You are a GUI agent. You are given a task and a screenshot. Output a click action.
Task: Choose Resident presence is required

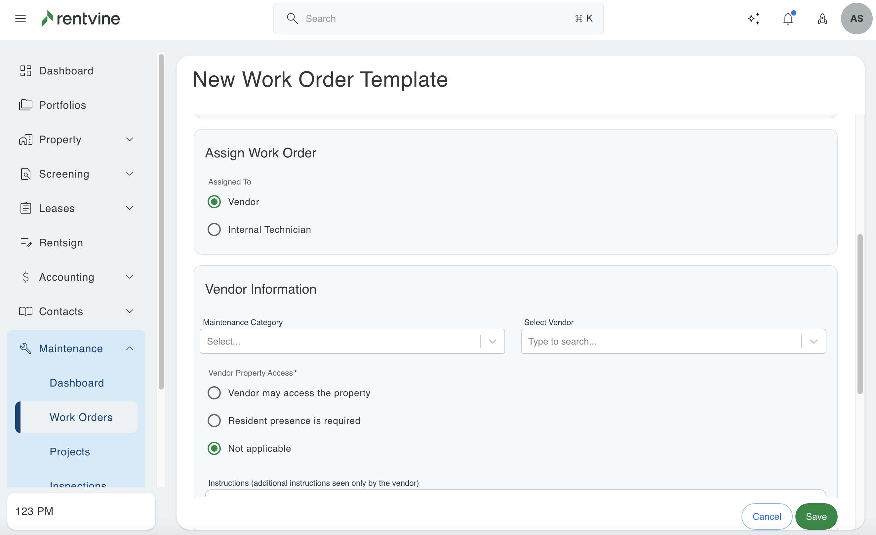point(214,421)
